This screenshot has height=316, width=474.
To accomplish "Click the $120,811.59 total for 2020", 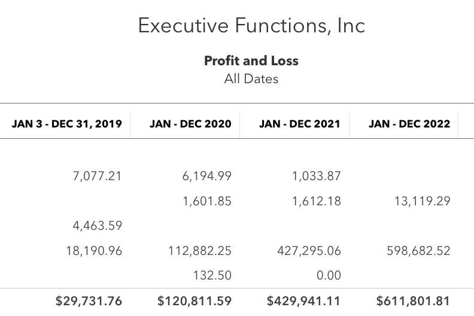I will [x=195, y=301].
